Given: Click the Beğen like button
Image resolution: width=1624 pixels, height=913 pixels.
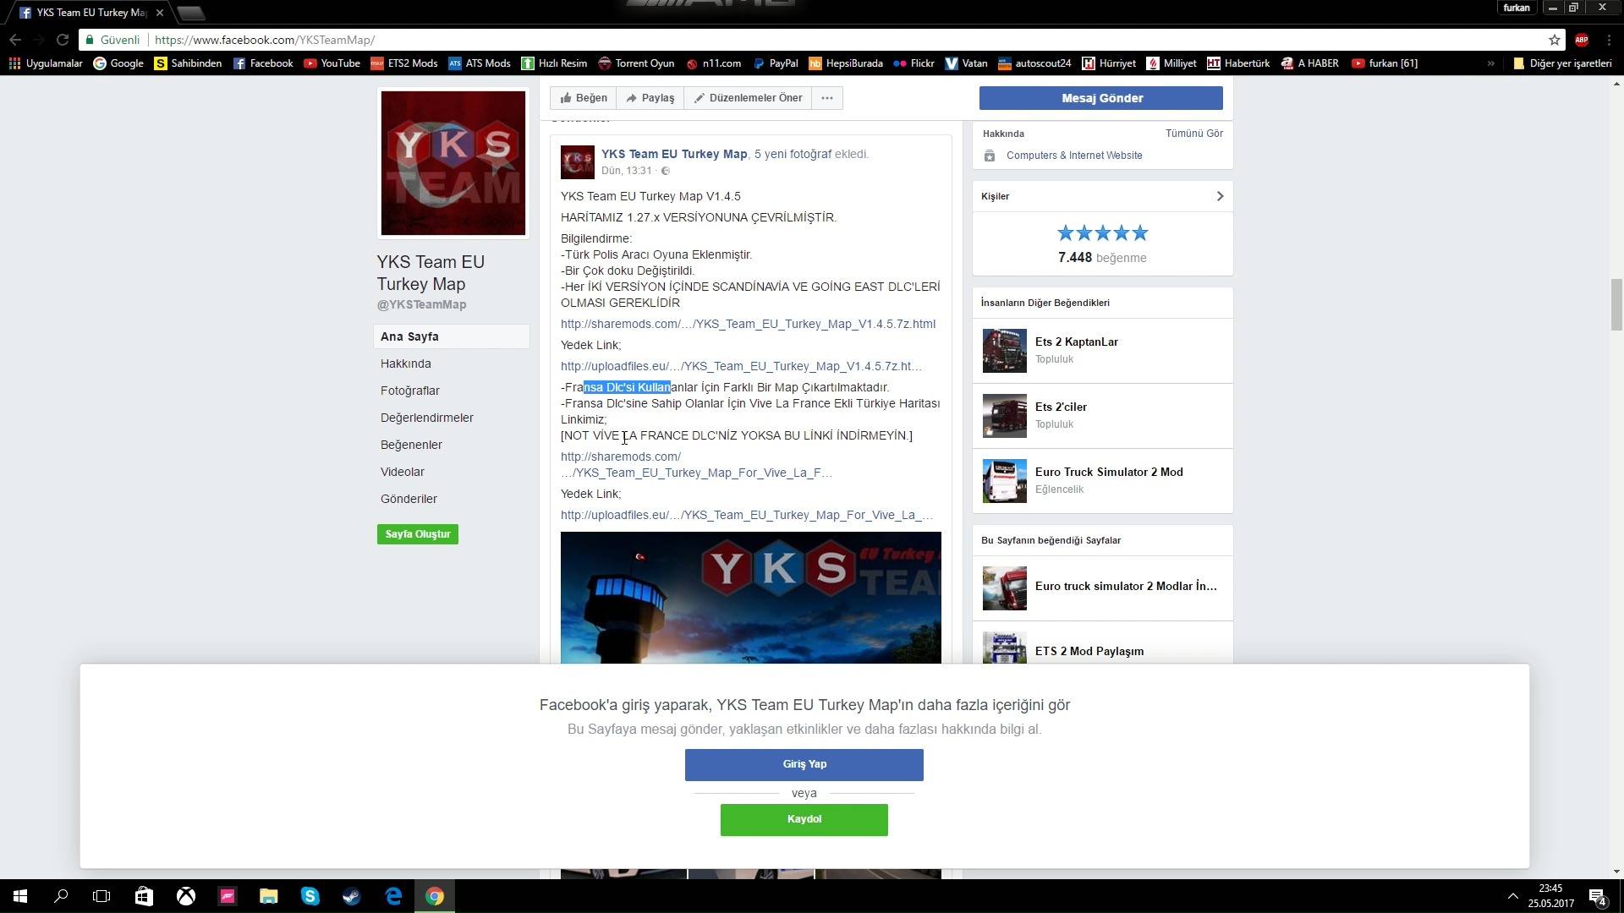Looking at the screenshot, I should point(583,98).
